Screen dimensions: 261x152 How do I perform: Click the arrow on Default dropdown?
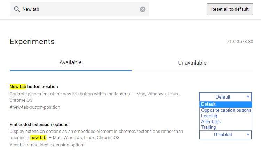click(x=248, y=97)
